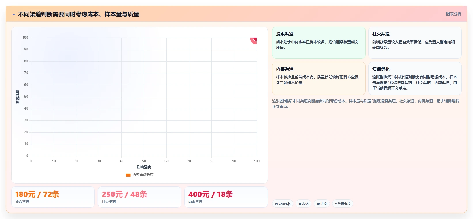The height and width of the screenshot is (219, 473).
Task: Select the 进度 tag chip
Action: (322, 204)
